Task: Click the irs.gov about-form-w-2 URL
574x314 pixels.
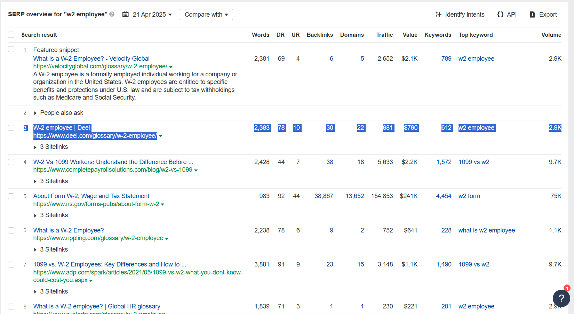Action: click(x=96, y=204)
